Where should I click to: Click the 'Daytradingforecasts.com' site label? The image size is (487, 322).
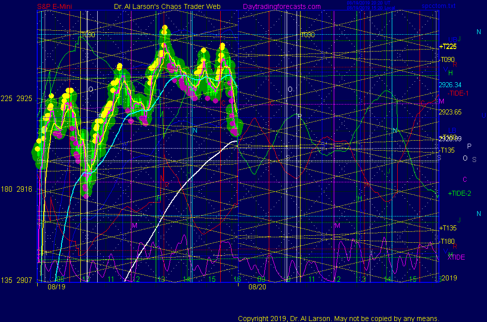[x=282, y=6]
